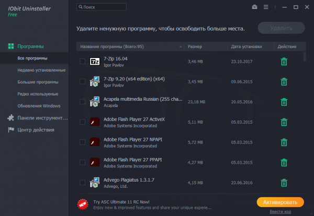Click in the Поиск search field
This screenshot has width=314, height=216.
click(102, 7)
